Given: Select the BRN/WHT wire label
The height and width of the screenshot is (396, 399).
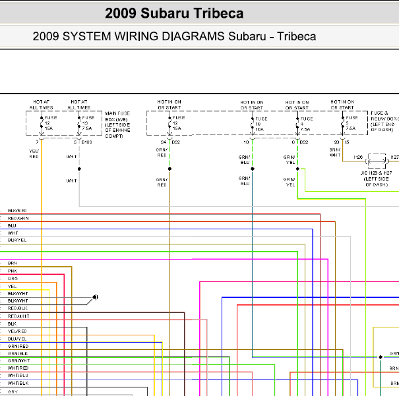Looking at the screenshot, I should (x=335, y=152).
